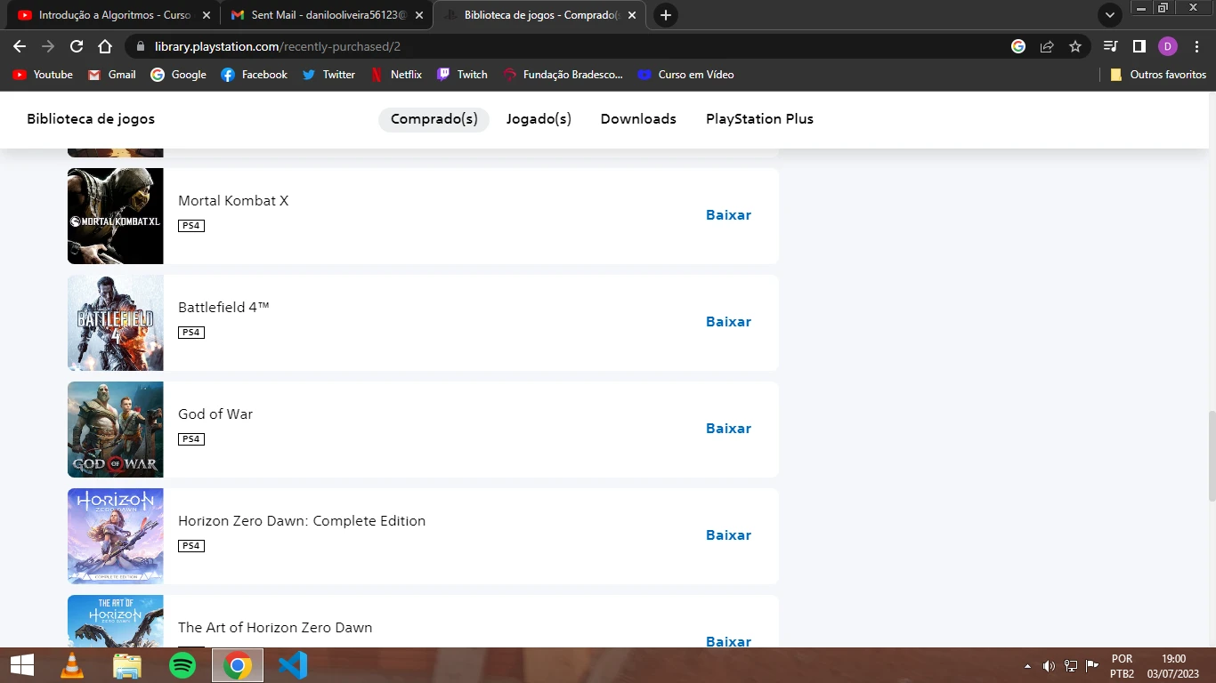Close the Introdução a Algoritmos tab
This screenshot has width=1216, height=683.
pyautogui.click(x=206, y=15)
